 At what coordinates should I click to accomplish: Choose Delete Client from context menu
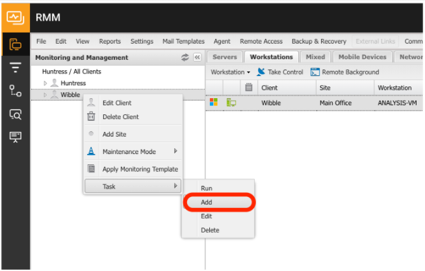[x=133, y=116]
